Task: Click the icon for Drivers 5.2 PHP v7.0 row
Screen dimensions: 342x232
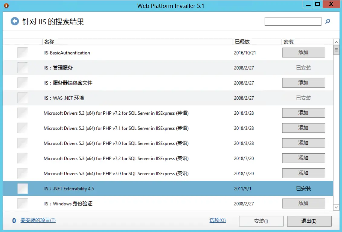Action: tap(22, 143)
